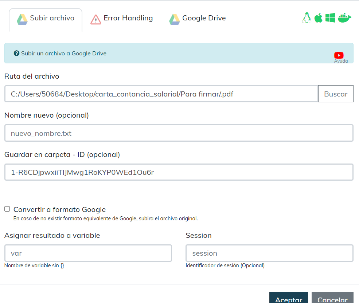The width and height of the screenshot is (359, 303).
Task: Click the Google Drive logo on Subir archivo tab
Action: pos(22,19)
